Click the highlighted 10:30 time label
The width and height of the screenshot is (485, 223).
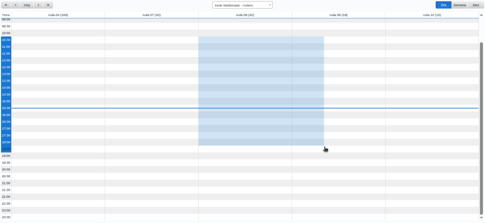pyautogui.click(x=6, y=40)
